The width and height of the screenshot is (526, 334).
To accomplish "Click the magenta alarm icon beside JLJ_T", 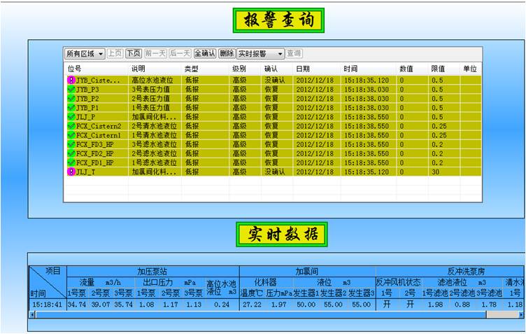I will click(71, 172).
